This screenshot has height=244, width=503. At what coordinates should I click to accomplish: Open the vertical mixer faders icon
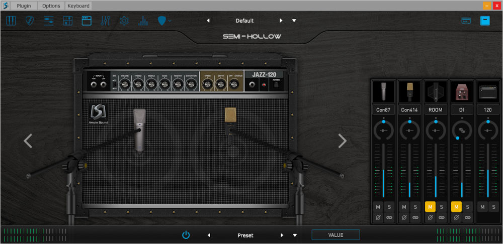tap(105, 21)
